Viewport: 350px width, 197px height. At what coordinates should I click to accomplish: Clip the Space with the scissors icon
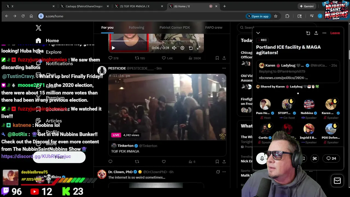[x=315, y=158]
